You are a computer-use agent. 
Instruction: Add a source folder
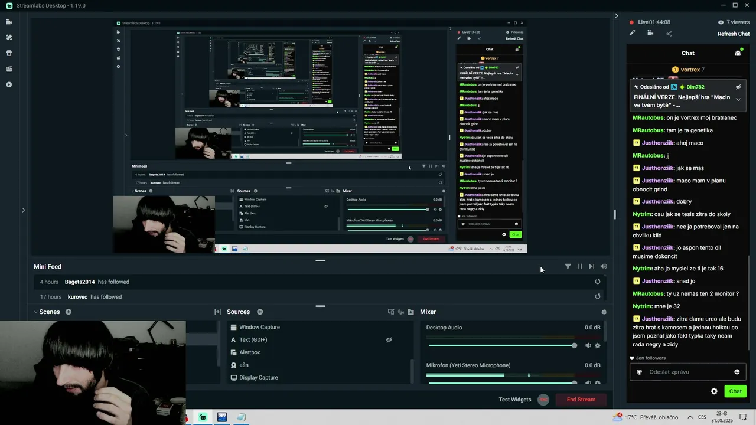(411, 312)
